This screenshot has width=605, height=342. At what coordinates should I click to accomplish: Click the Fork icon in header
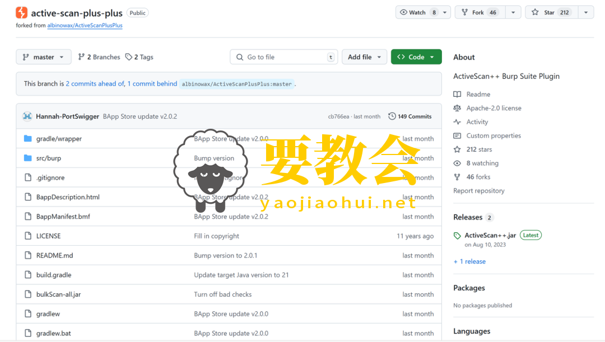(x=465, y=12)
